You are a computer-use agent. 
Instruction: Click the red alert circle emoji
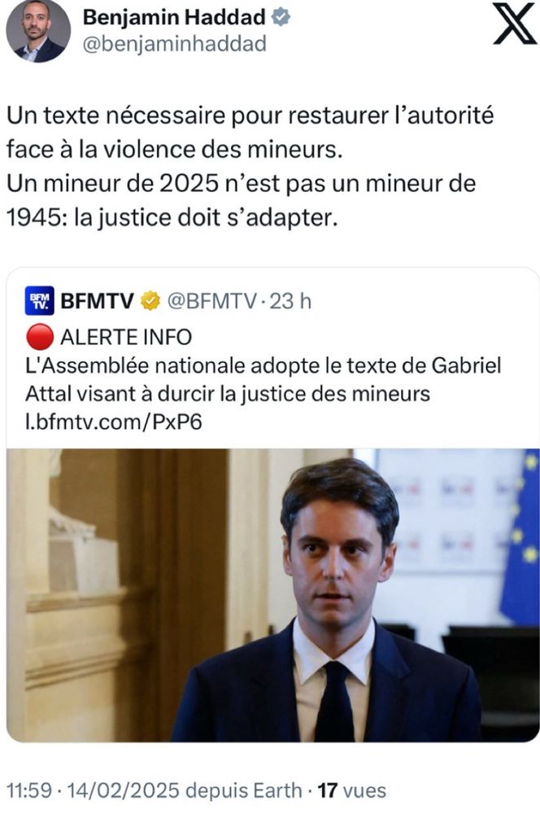pos(39,337)
